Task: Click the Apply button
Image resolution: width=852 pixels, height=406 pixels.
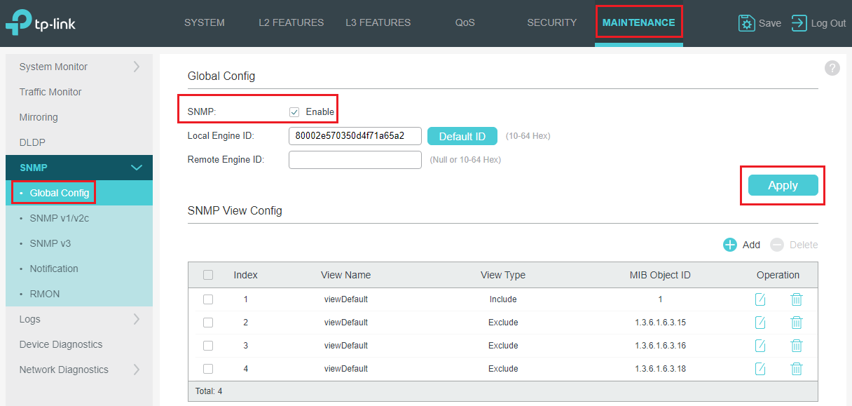Action: click(x=783, y=185)
